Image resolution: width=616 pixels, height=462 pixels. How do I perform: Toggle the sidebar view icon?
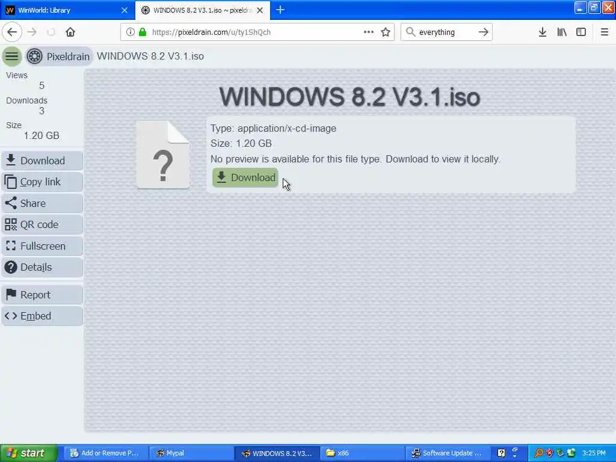click(581, 32)
